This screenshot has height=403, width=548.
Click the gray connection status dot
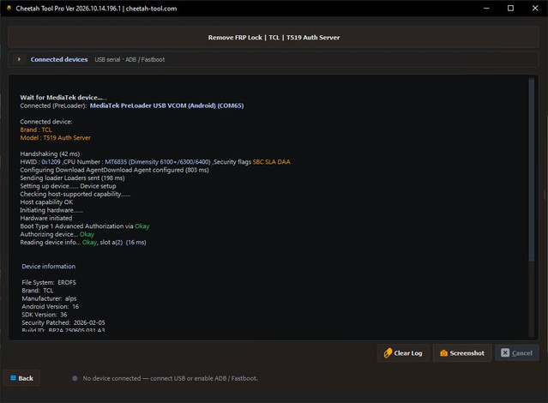click(x=75, y=378)
